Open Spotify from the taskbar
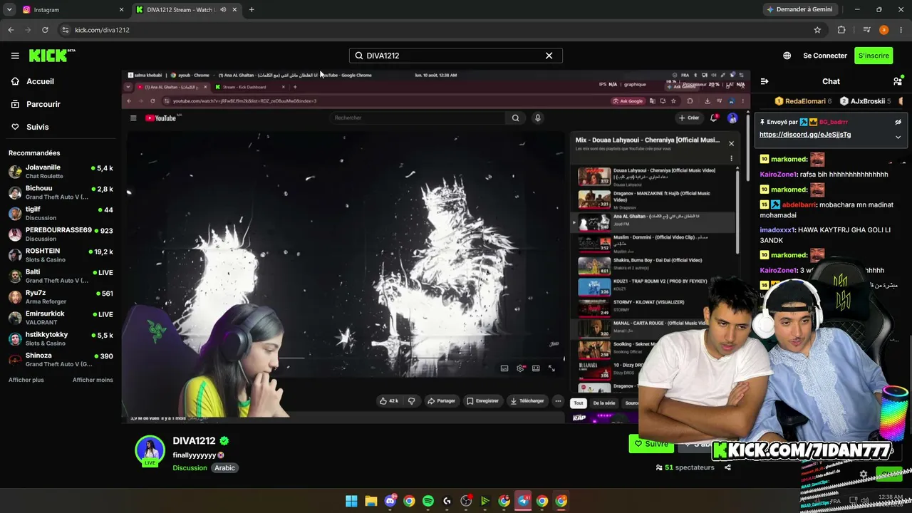Image resolution: width=912 pixels, height=513 pixels. click(428, 501)
